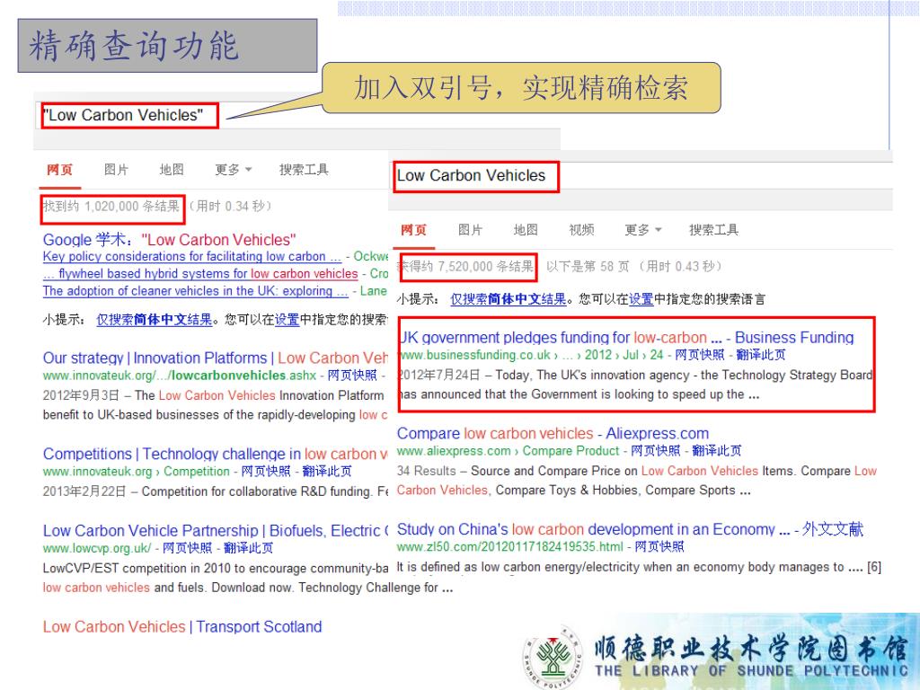Viewport: 920px width, 690px height.
Task: Open 'Competitions | Technology challenge in low carbon' result
Action: tap(215, 454)
